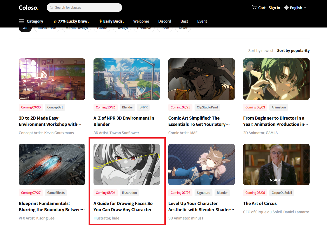Image resolution: width=327 pixels, height=227 pixels.
Task: Open the 77% Lucky Draw menu item
Action: click(x=71, y=21)
